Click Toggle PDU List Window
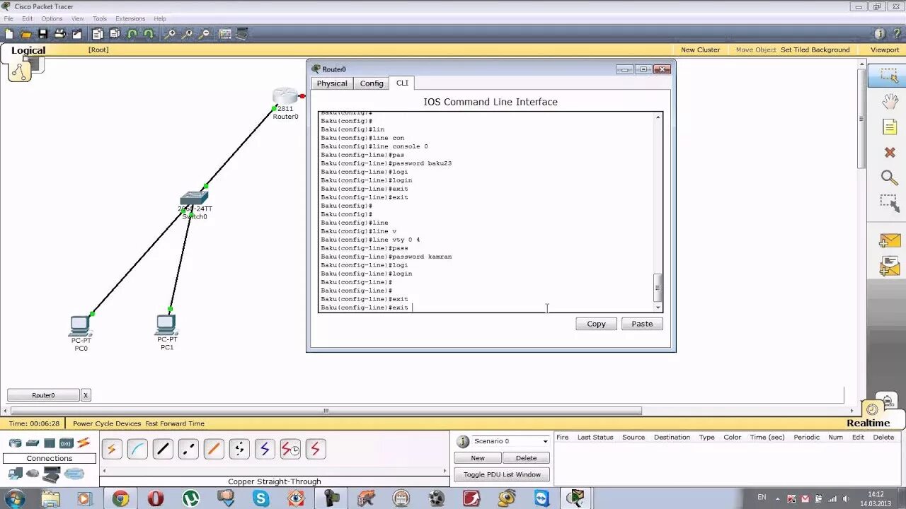 point(502,474)
